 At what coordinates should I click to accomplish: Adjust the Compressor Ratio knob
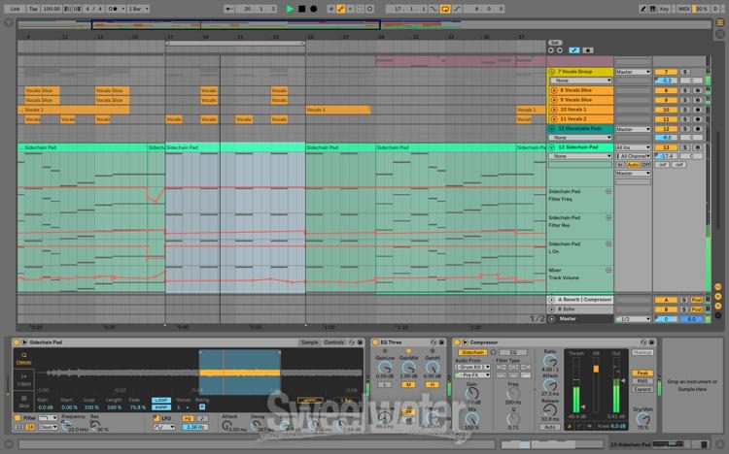click(x=550, y=361)
